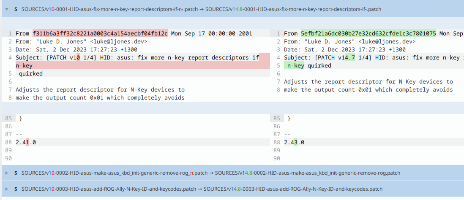Click the right 'n-key quirked' line 5
The height and width of the screenshot is (200, 464).
[x=309, y=65]
